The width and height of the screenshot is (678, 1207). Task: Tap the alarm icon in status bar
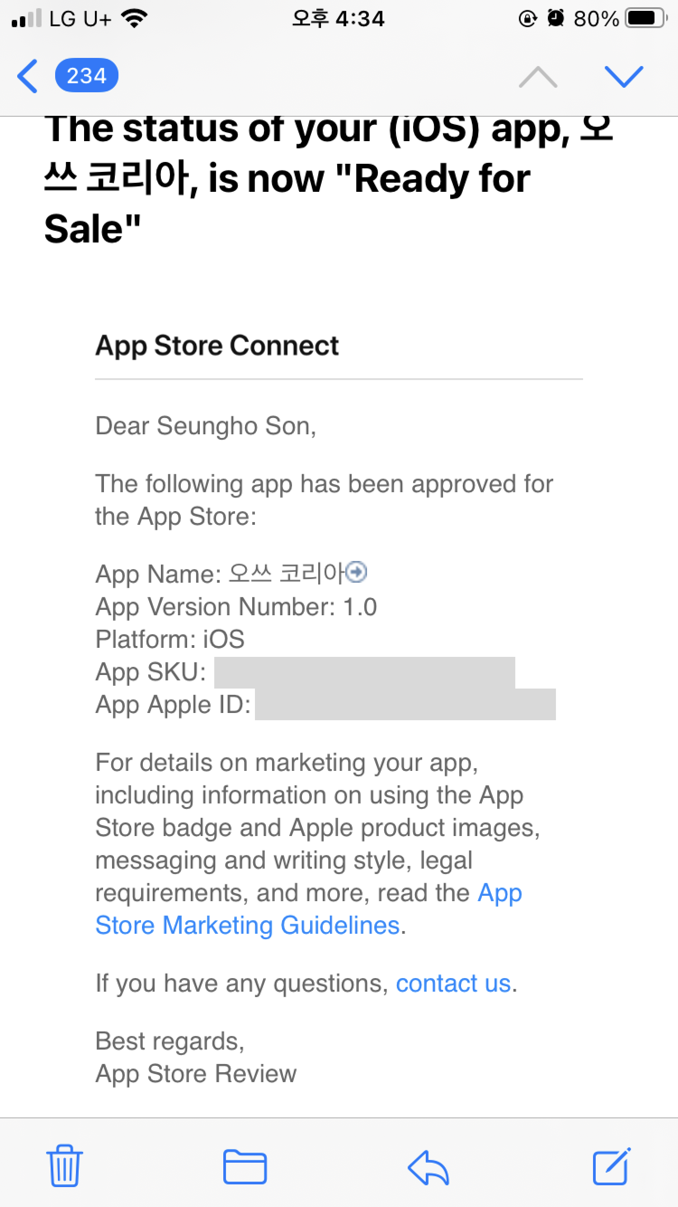pos(556,19)
